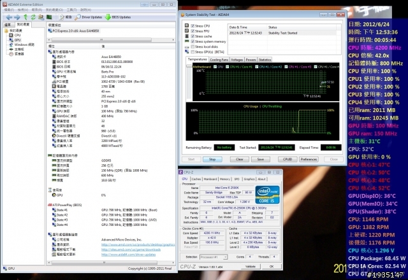Switch to the Voltages tab

pos(237,60)
